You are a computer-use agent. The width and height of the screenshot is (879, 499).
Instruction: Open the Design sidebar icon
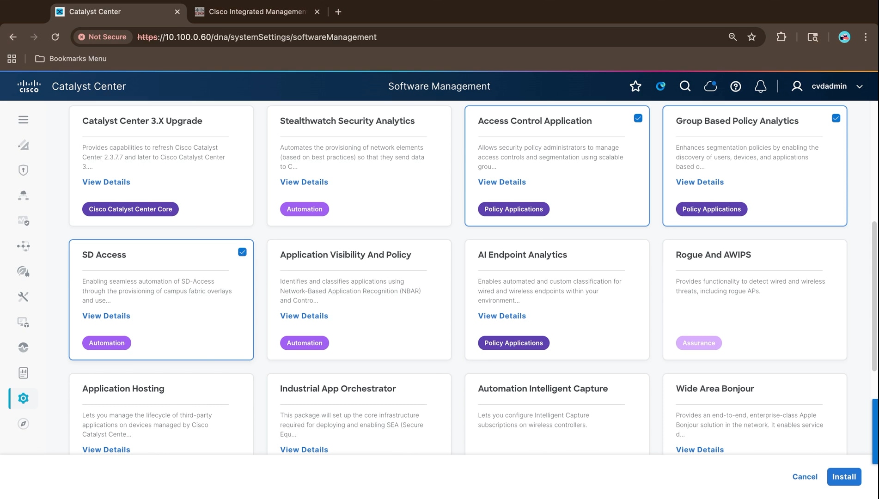[x=23, y=145]
